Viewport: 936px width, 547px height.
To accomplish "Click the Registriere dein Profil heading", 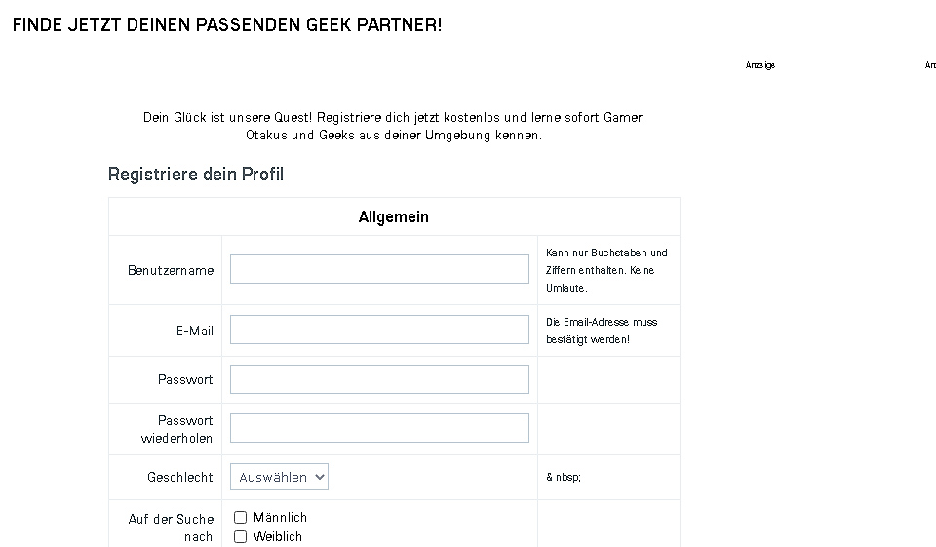I will [196, 175].
